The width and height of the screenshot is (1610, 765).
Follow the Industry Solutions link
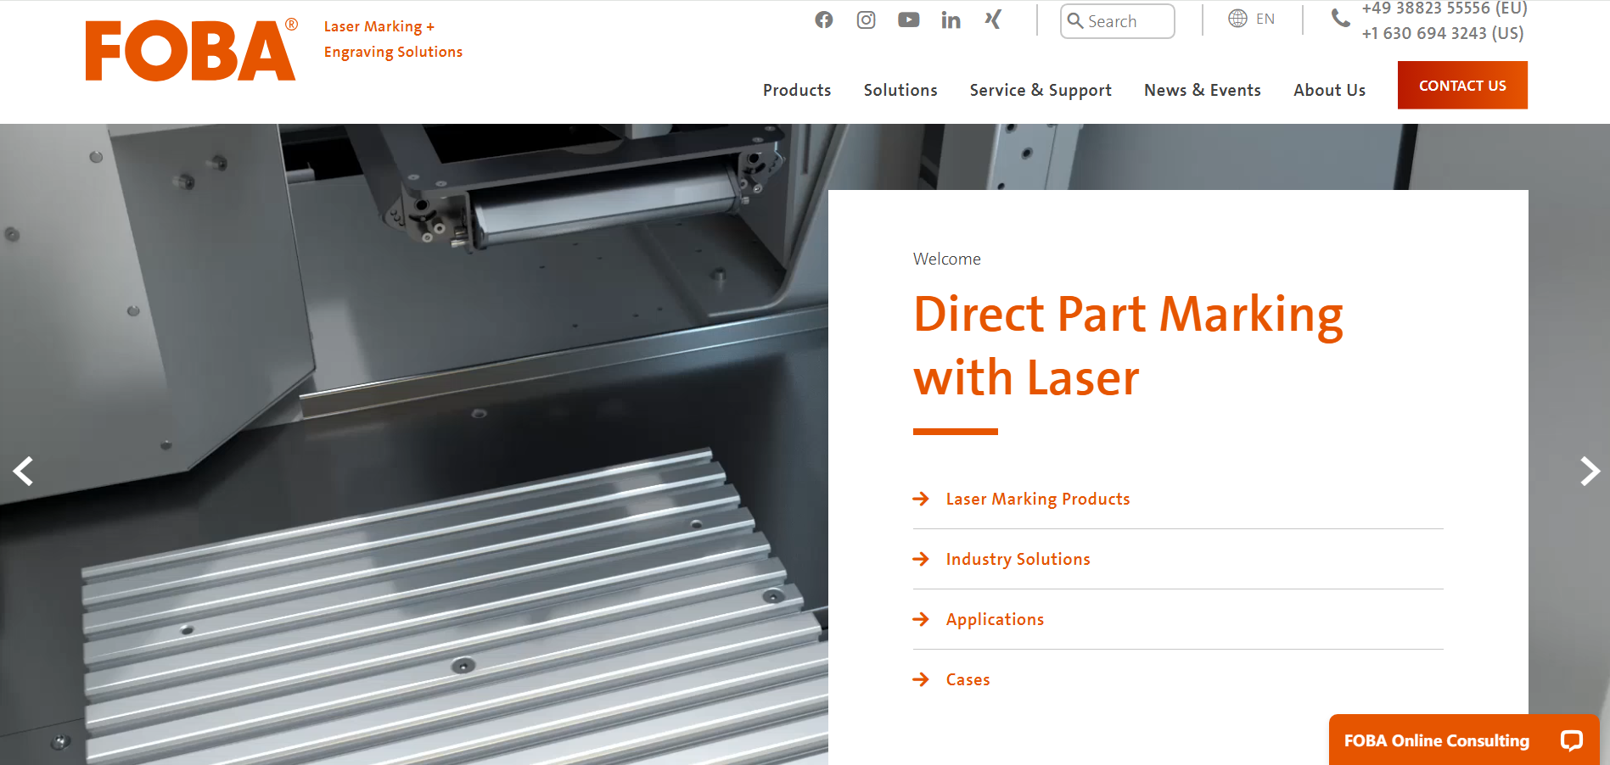click(x=1018, y=559)
